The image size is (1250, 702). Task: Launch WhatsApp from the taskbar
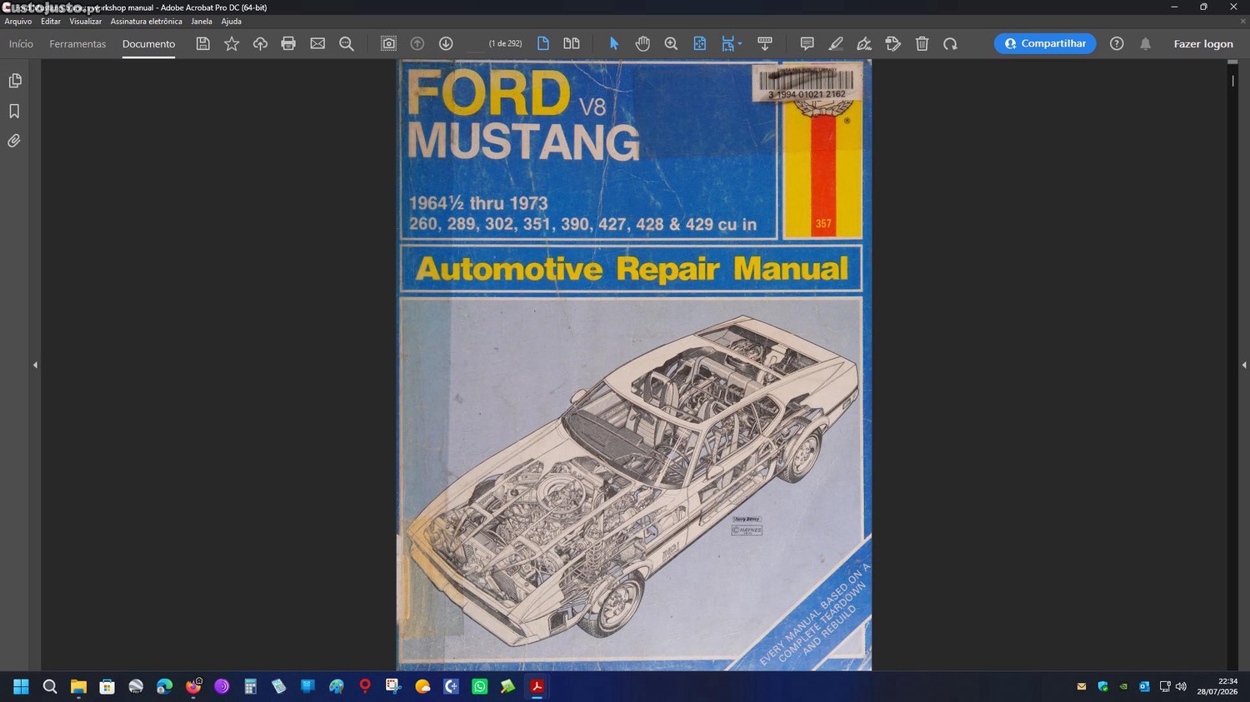pyautogui.click(x=480, y=686)
